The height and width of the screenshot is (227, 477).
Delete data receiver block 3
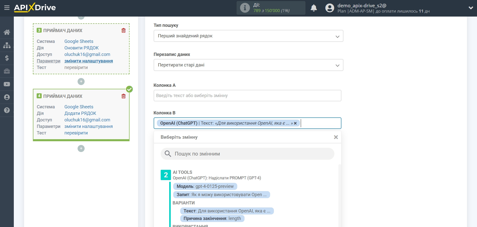124,30
